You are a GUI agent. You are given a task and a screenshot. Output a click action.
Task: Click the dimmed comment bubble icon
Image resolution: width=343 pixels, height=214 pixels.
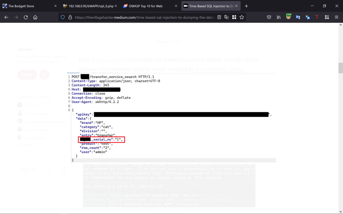[48, 169]
